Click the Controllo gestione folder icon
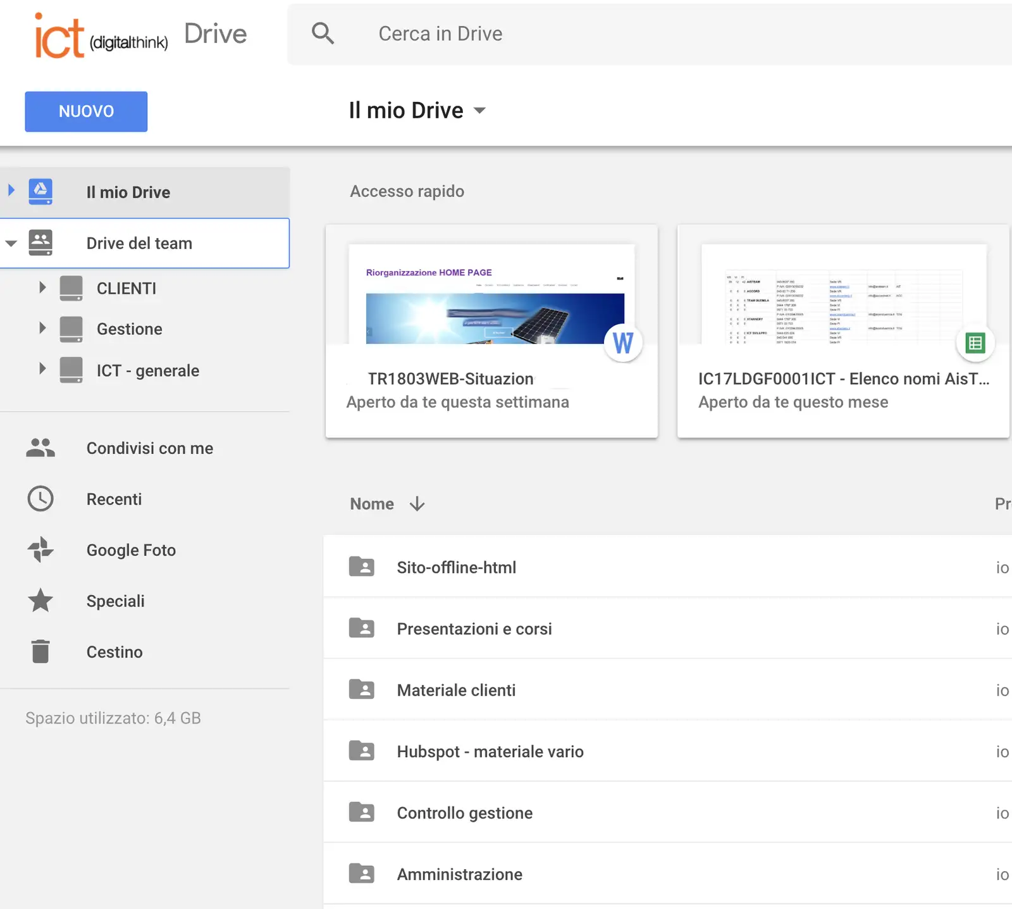This screenshot has height=909, width=1012. (x=362, y=812)
